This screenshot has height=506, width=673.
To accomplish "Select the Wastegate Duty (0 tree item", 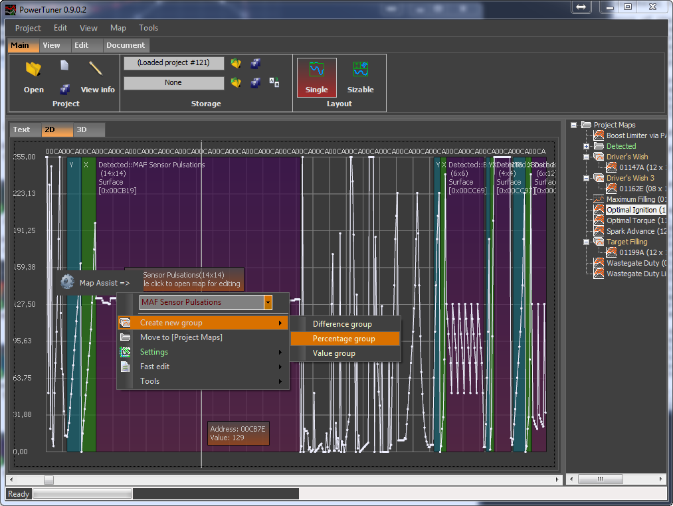I will point(636,263).
